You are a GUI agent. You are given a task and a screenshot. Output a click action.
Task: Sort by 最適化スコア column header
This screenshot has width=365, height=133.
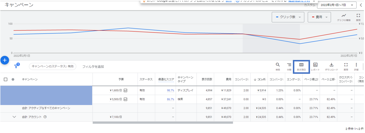click(166, 79)
